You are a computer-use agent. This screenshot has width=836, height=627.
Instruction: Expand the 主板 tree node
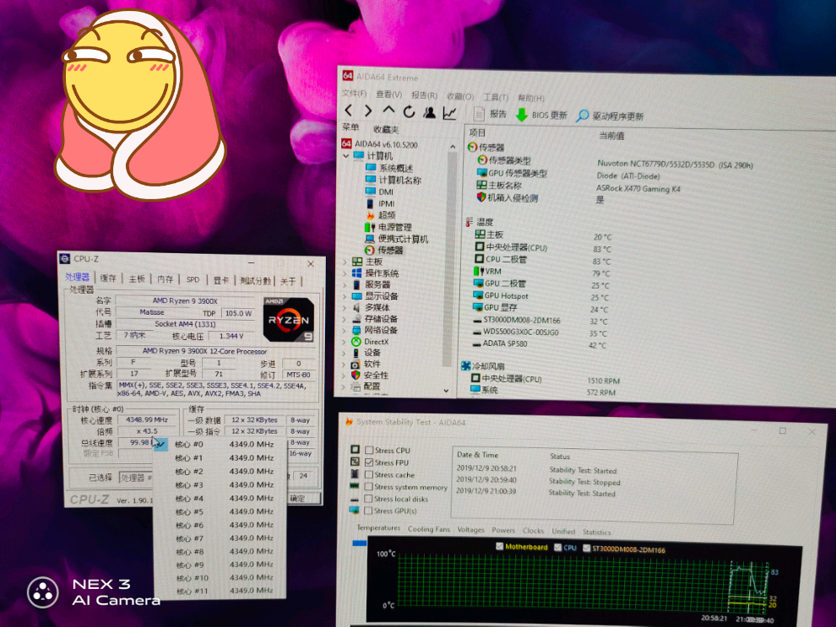pos(345,262)
